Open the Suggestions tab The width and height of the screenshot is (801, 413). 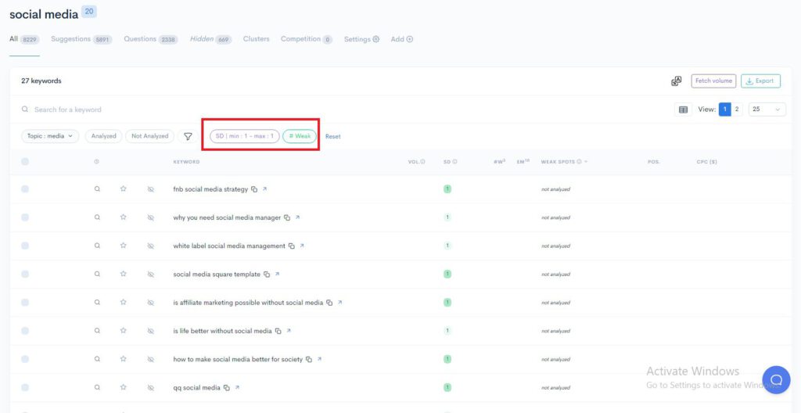pyautogui.click(x=81, y=39)
